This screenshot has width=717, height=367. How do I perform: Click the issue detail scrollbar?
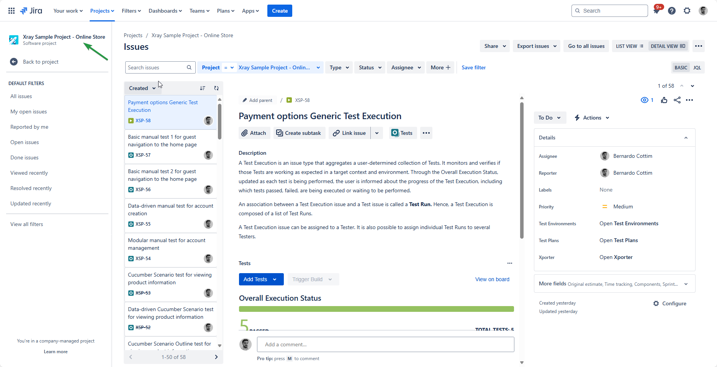pyautogui.click(x=522, y=170)
